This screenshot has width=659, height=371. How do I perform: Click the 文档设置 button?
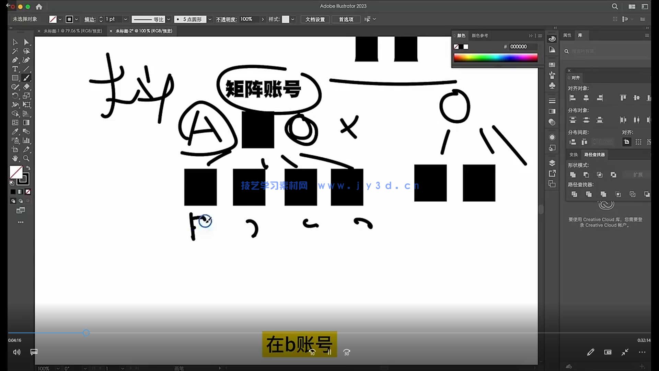(x=314, y=19)
